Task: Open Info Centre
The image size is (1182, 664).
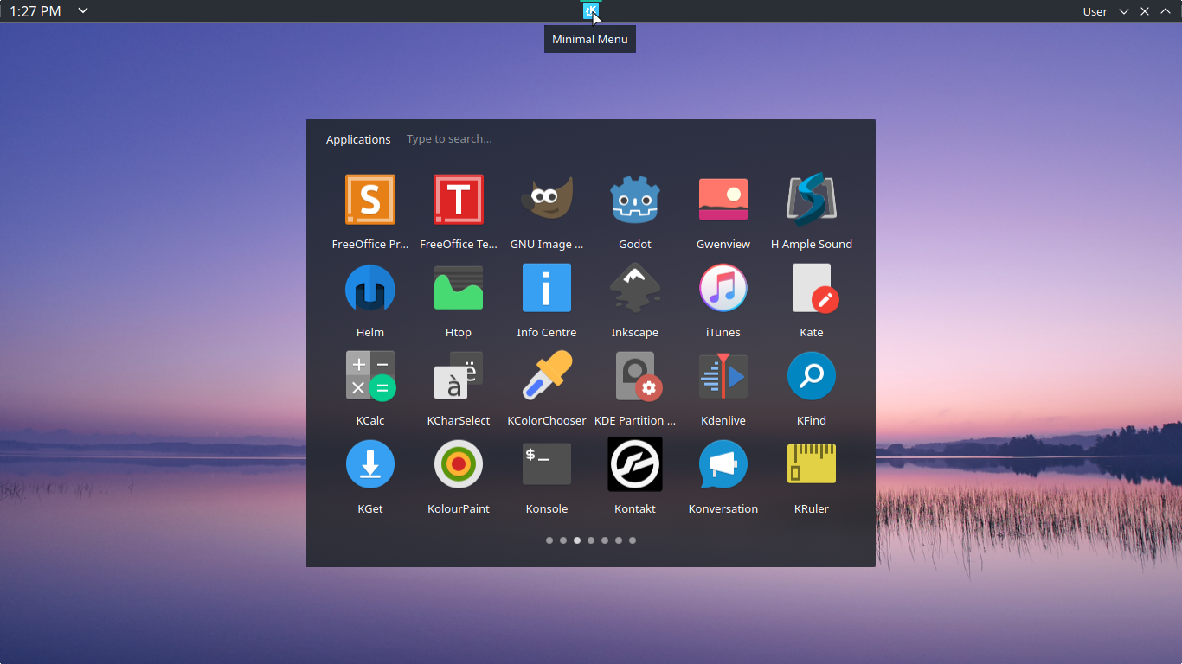Action: pos(547,288)
